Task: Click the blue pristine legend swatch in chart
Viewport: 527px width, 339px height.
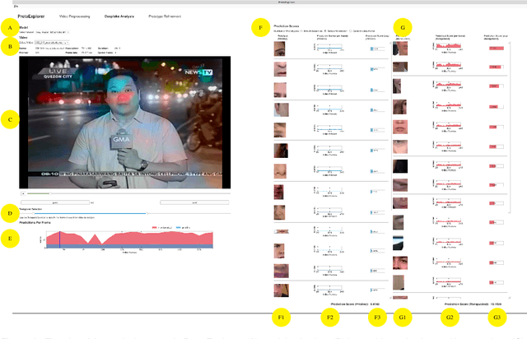Action: [178, 227]
